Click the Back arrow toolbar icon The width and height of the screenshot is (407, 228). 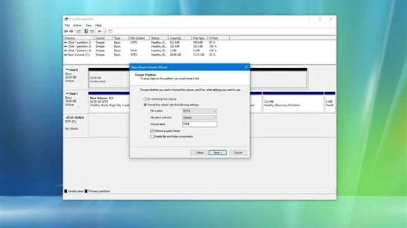click(66, 31)
